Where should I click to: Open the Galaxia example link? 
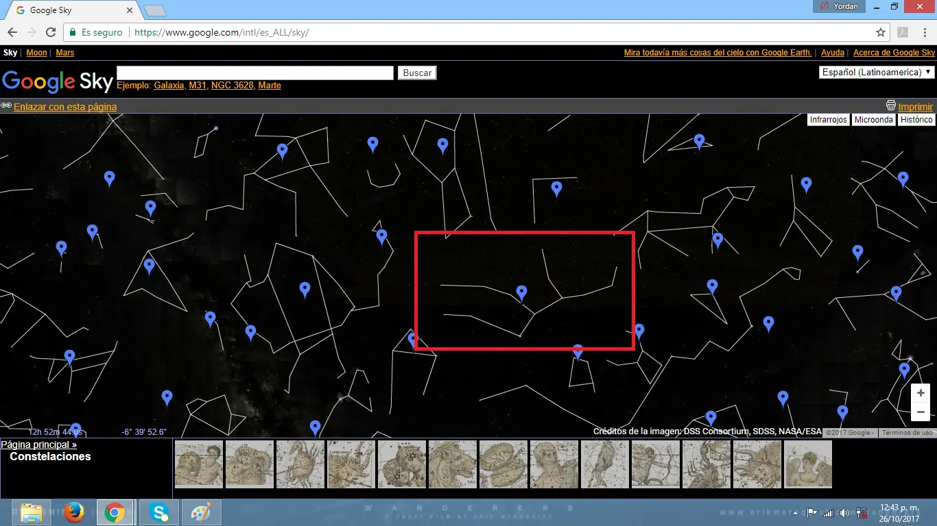click(169, 86)
